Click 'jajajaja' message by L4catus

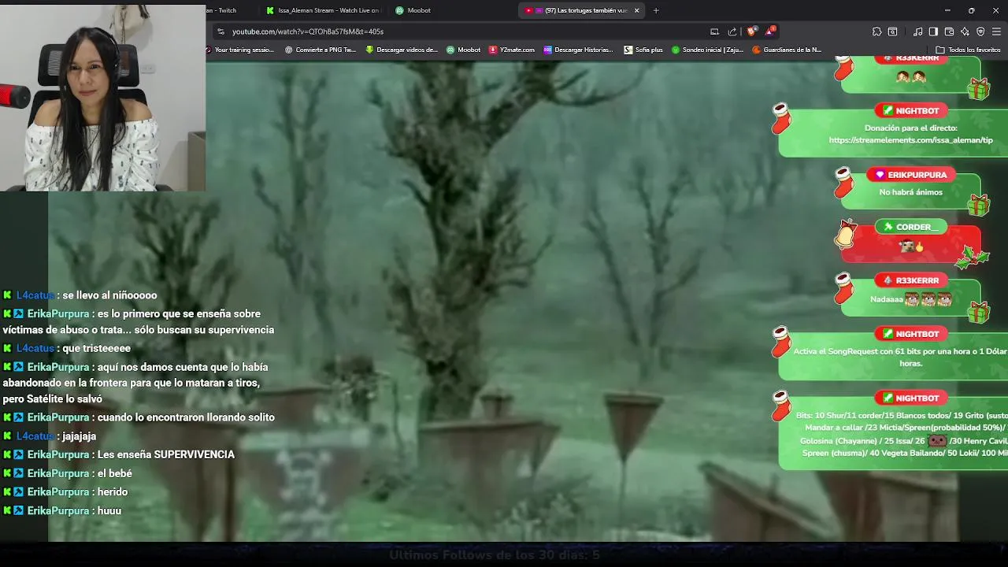tap(79, 436)
